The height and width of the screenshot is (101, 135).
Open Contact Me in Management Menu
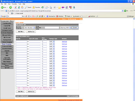[7, 26]
